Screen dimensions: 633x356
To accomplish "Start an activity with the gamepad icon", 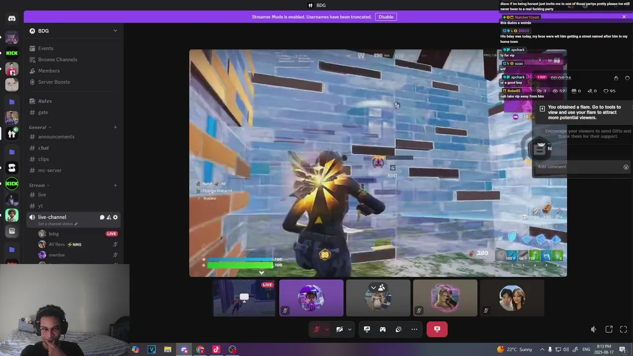I will (x=383, y=329).
